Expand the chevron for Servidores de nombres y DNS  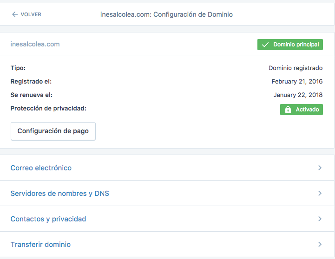coord(320,193)
